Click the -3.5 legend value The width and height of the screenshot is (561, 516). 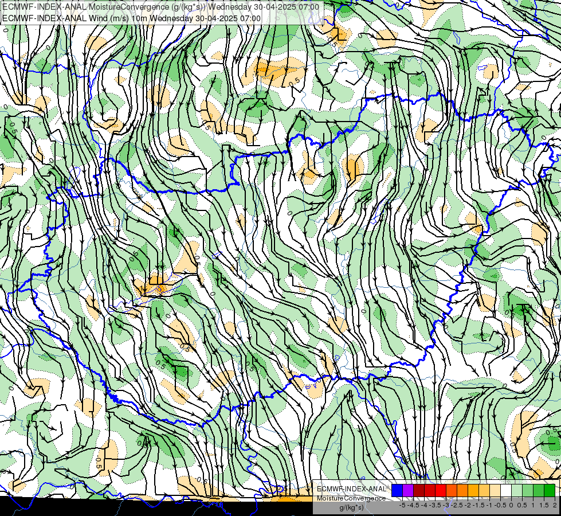coord(436,505)
